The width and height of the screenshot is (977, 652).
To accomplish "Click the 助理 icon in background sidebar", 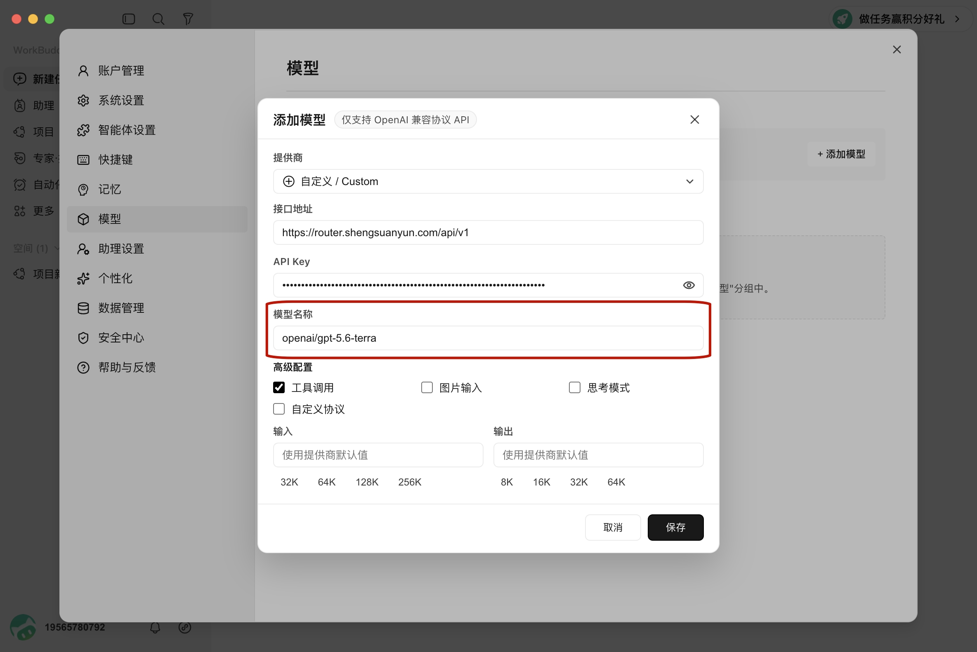I will [x=19, y=105].
